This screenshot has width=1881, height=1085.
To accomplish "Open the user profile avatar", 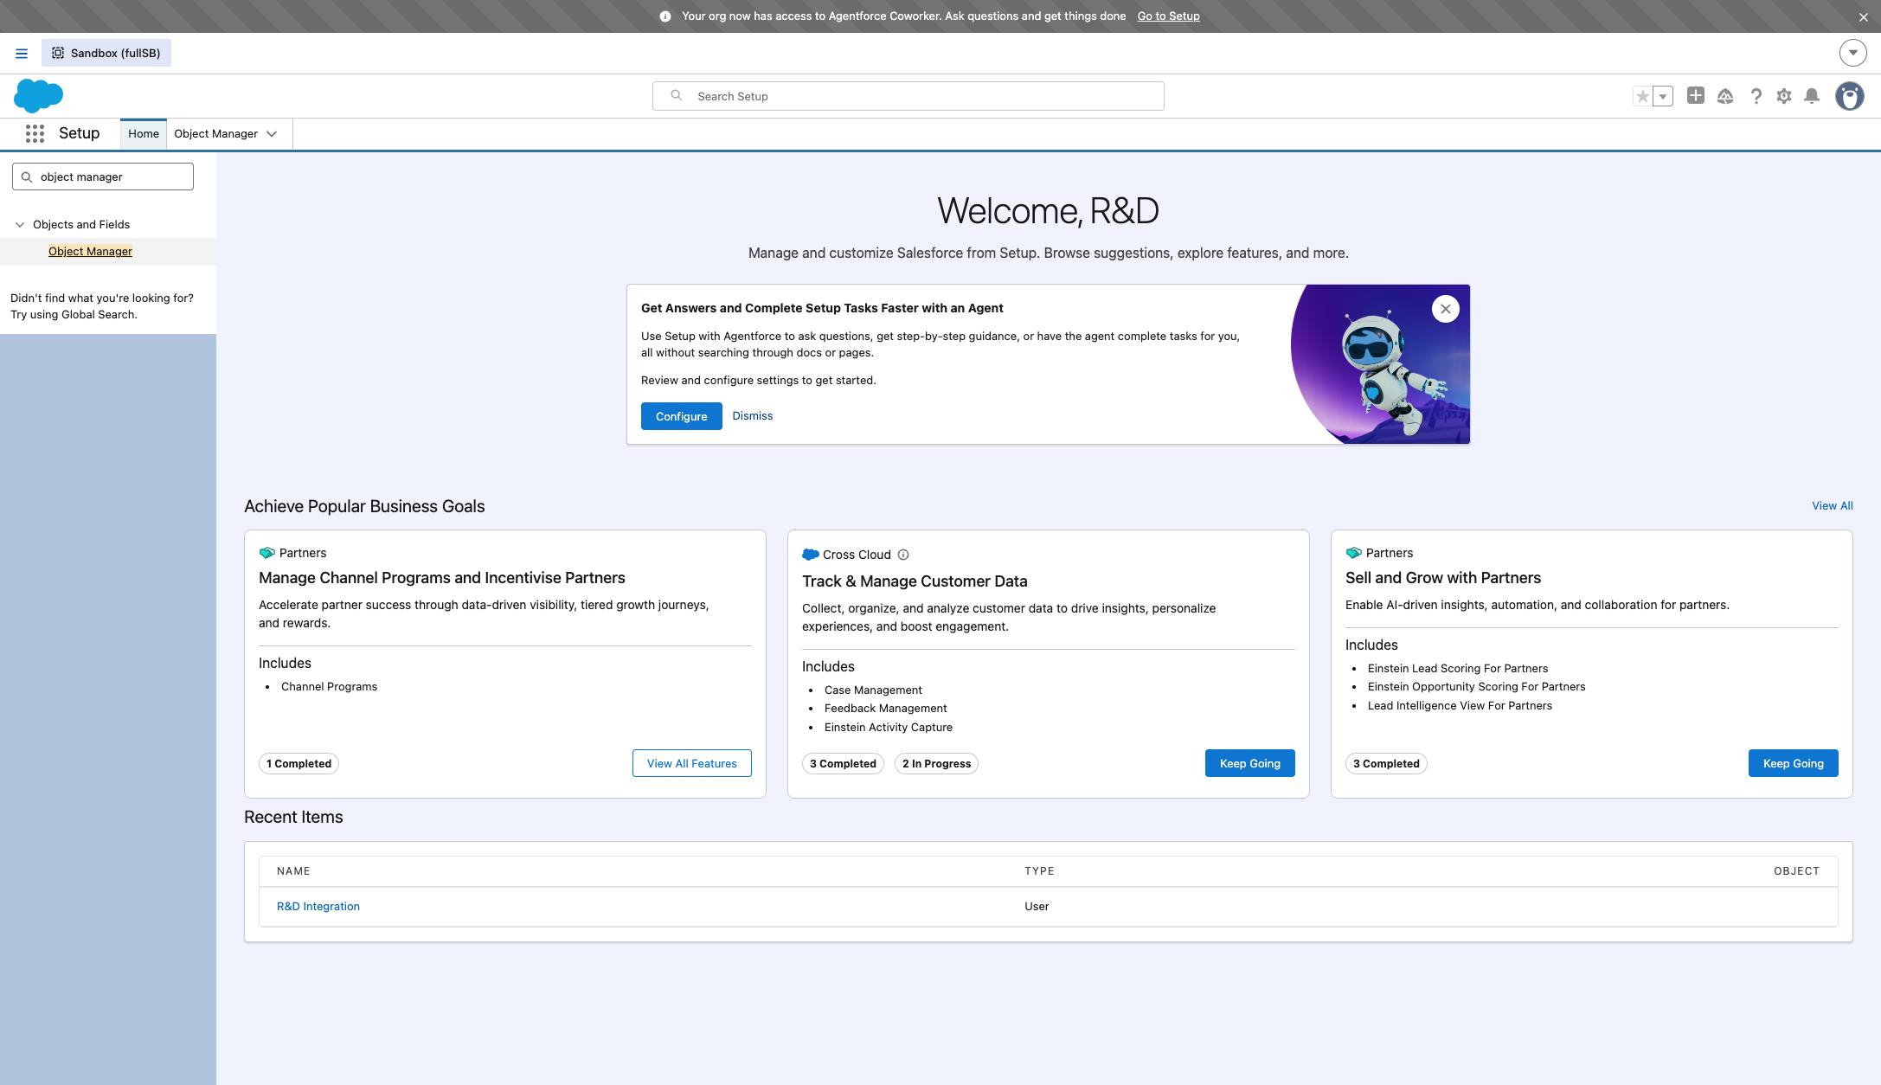I will click(x=1850, y=96).
